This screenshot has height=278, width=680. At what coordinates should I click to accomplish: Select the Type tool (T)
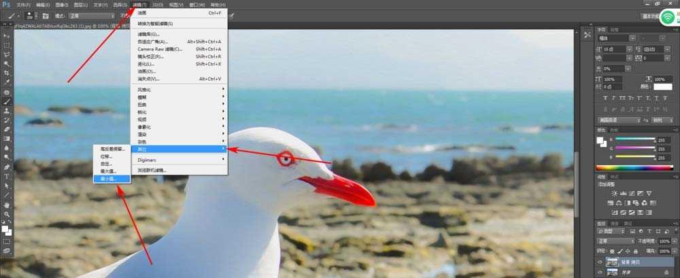(7, 176)
